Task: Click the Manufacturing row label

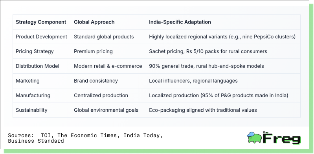Action: pyautogui.click(x=33, y=96)
